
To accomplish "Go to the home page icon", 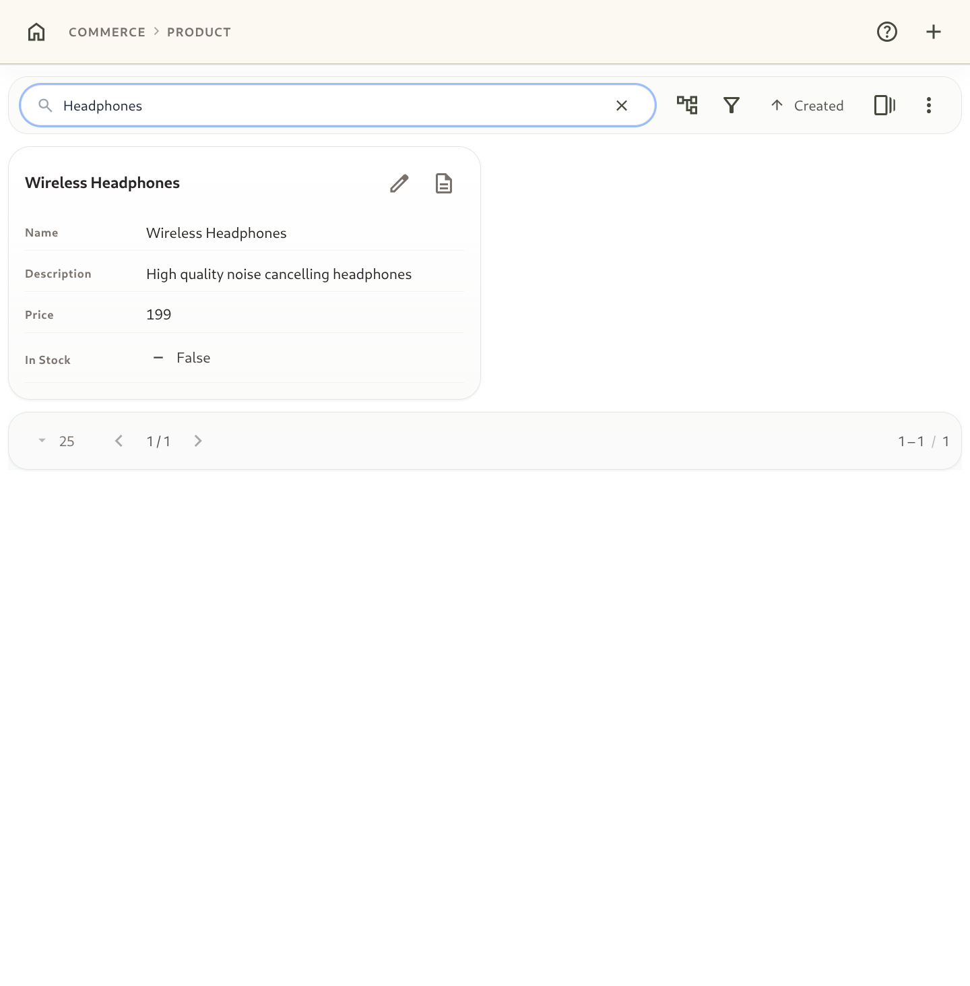I will (x=36, y=32).
